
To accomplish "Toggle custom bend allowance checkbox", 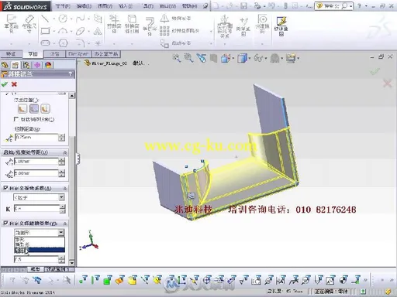I will (x=5, y=188).
